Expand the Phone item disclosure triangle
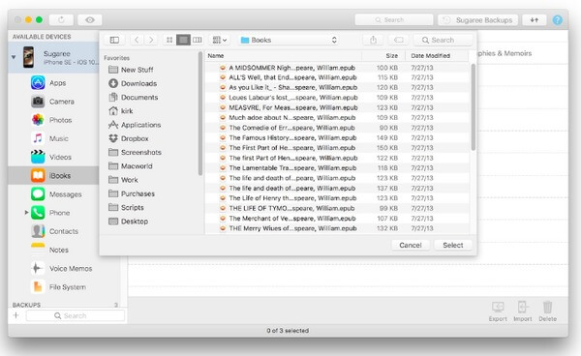This screenshot has width=581, height=356. [26, 213]
